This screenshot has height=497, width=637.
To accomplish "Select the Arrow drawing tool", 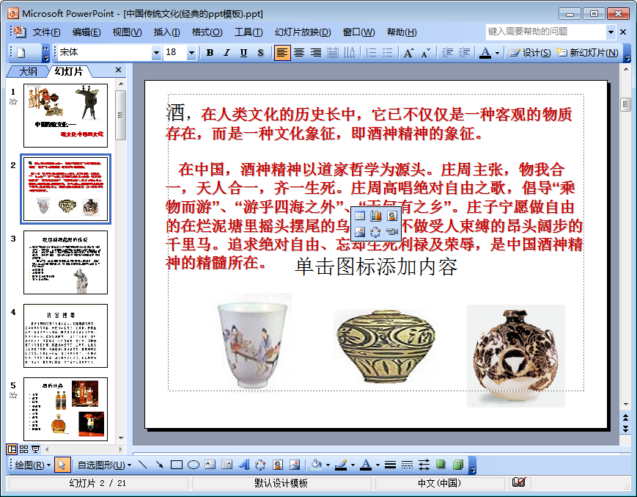I will click(x=159, y=465).
